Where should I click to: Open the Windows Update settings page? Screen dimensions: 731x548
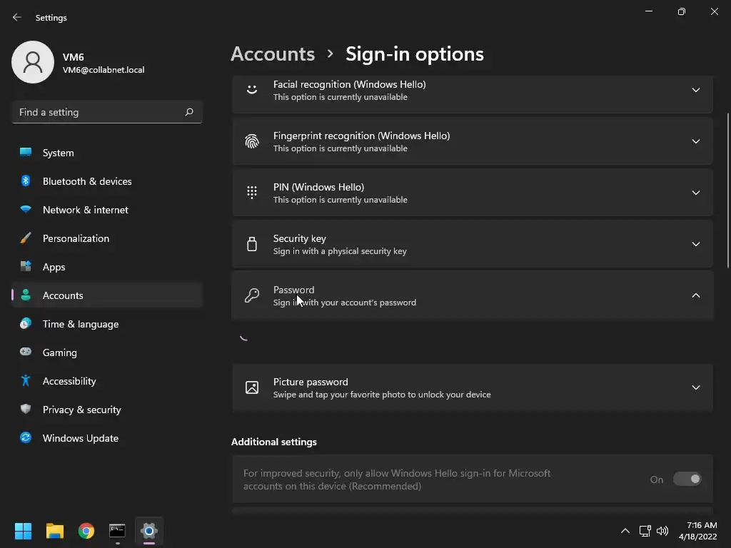coord(80,438)
